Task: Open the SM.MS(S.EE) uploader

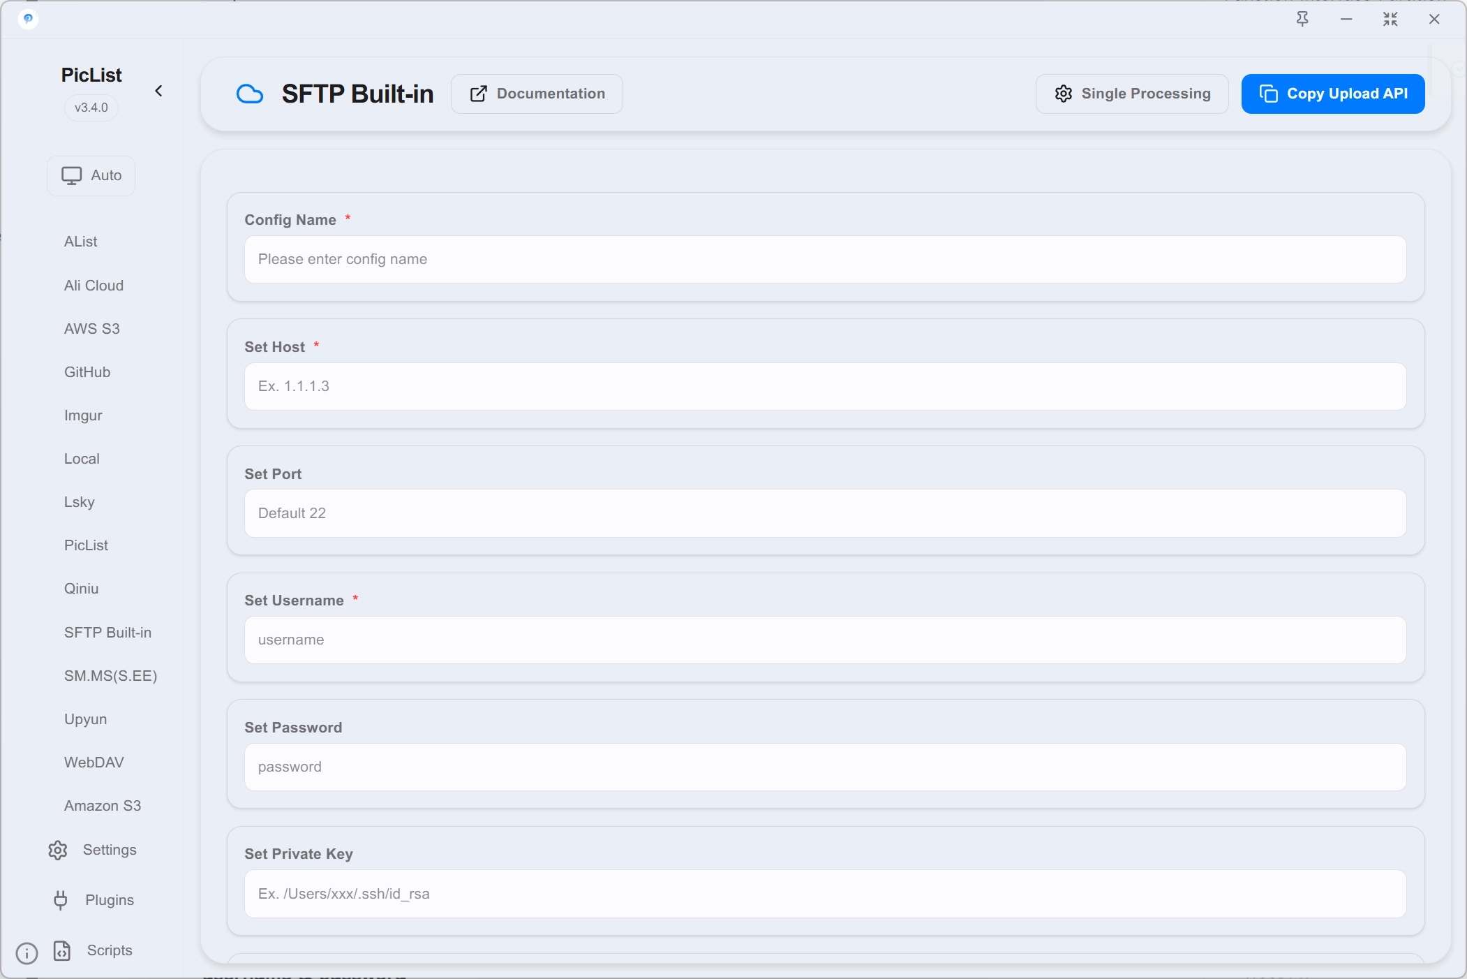Action: 110,676
